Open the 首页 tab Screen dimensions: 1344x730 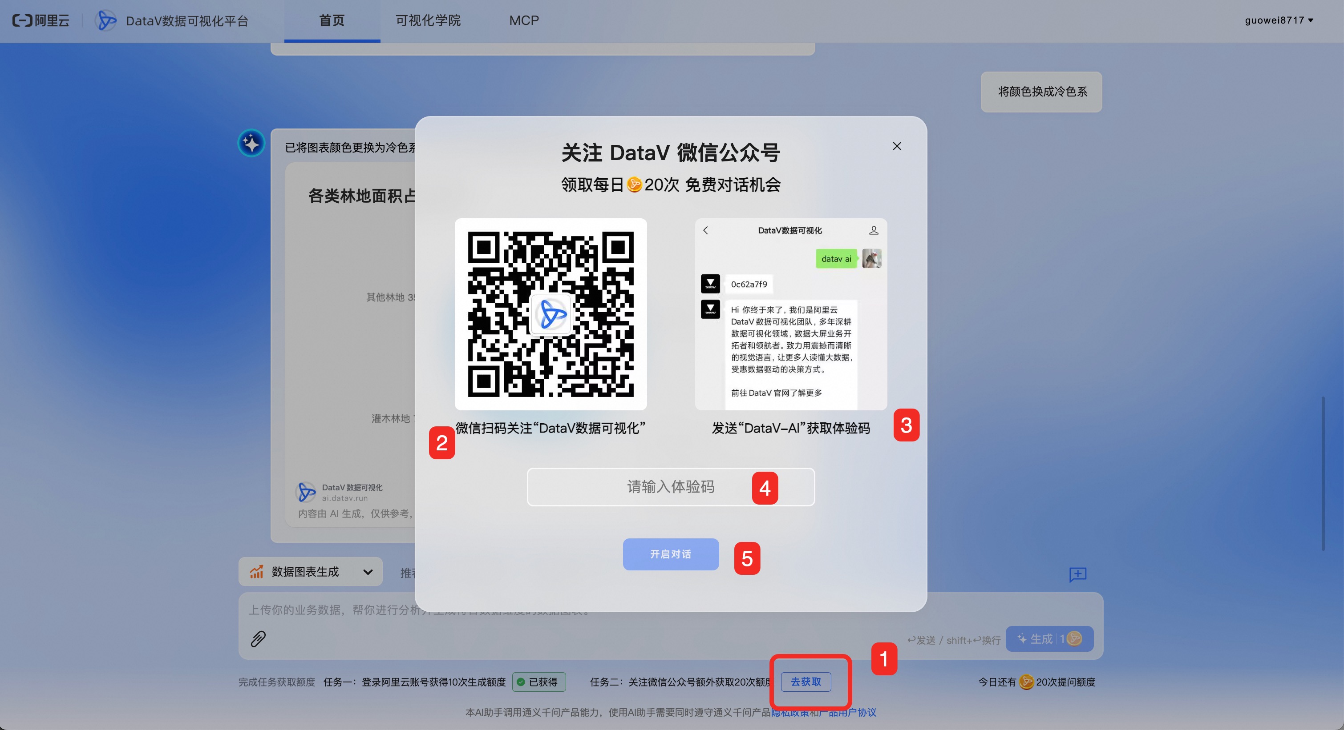(x=332, y=20)
